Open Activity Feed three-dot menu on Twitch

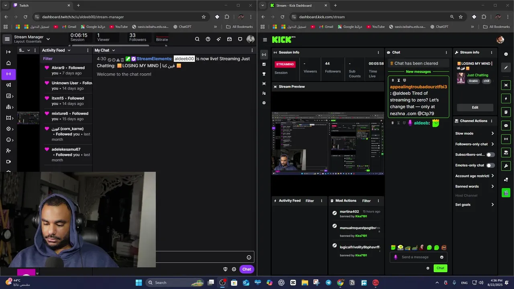[88, 50]
